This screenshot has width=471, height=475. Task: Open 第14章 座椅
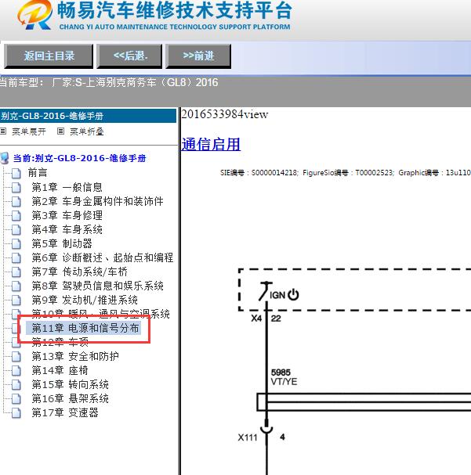click(60, 370)
